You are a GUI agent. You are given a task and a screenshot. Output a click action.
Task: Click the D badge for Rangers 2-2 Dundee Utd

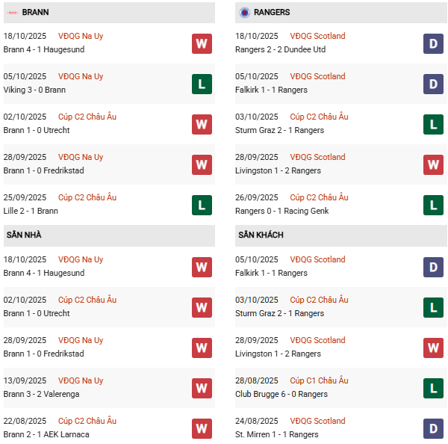(433, 43)
